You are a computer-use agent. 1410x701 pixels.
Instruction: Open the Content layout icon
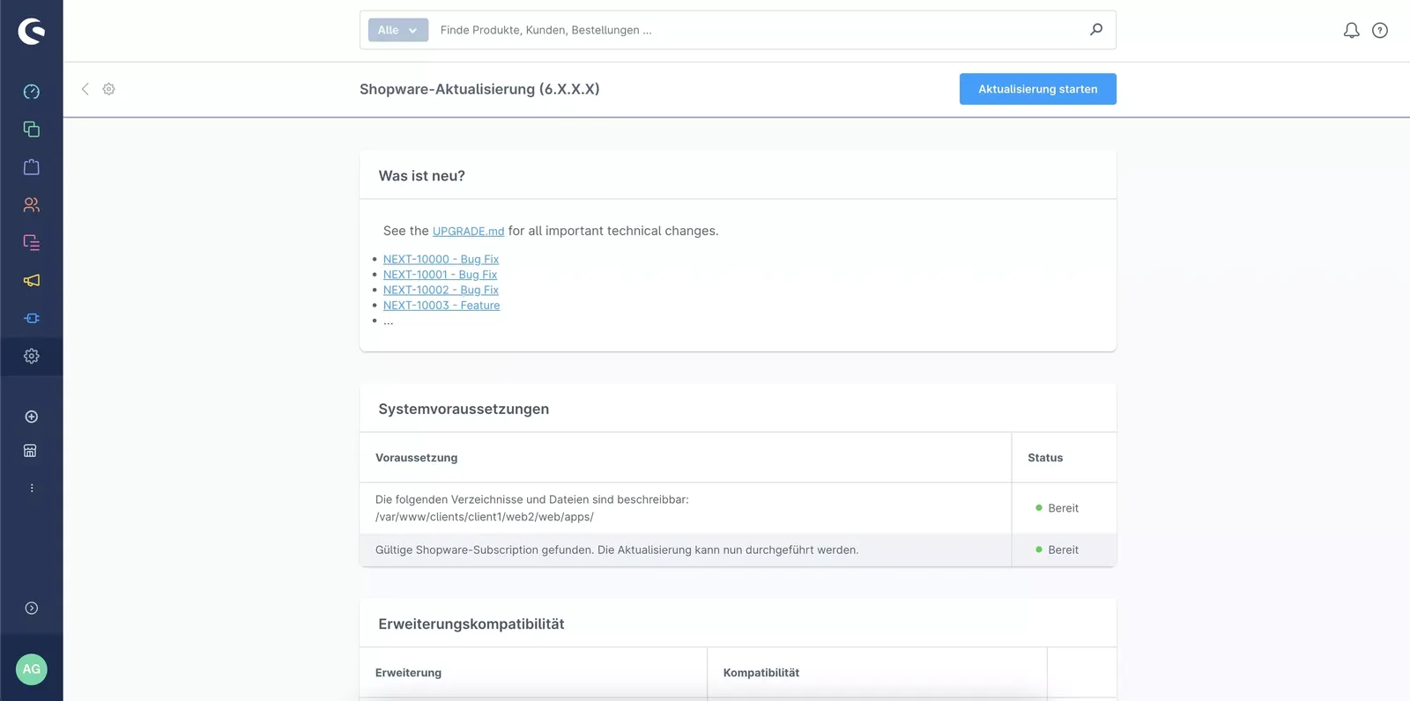pyautogui.click(x=32, y=243)
